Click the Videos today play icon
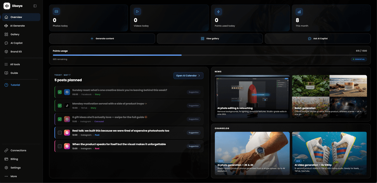377x183 pixels. click(137, 12)
